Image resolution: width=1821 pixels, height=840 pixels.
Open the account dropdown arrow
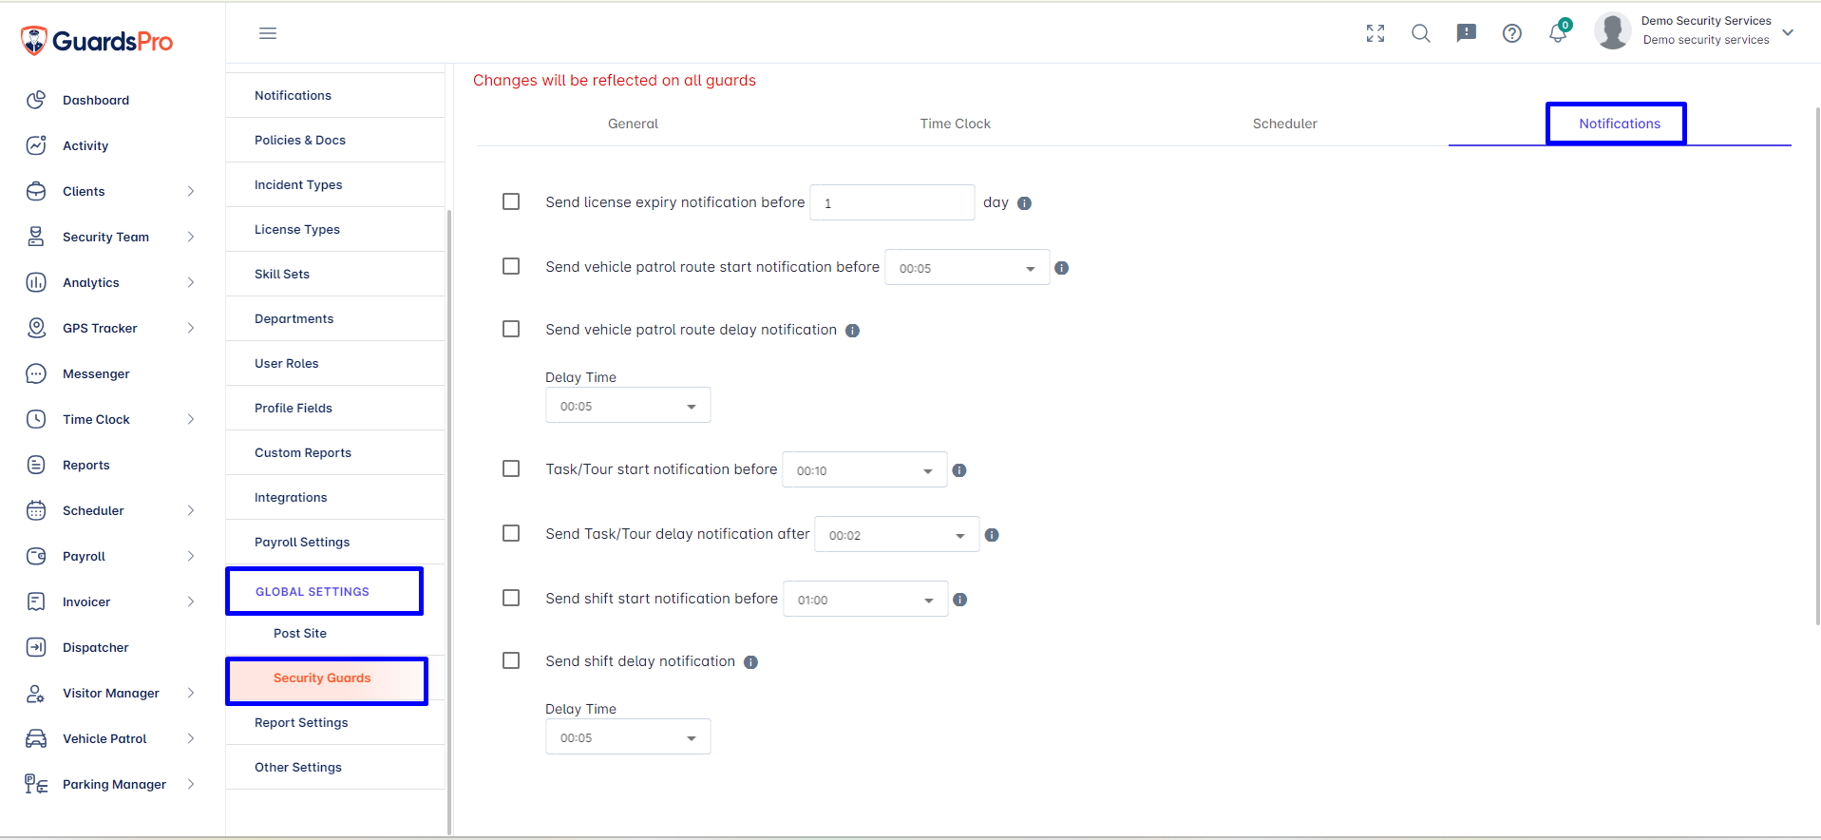[1788, 32]
